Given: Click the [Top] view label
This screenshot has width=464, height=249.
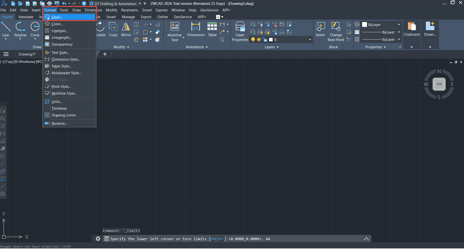Looking at the screenshot, I should (8, 62).
